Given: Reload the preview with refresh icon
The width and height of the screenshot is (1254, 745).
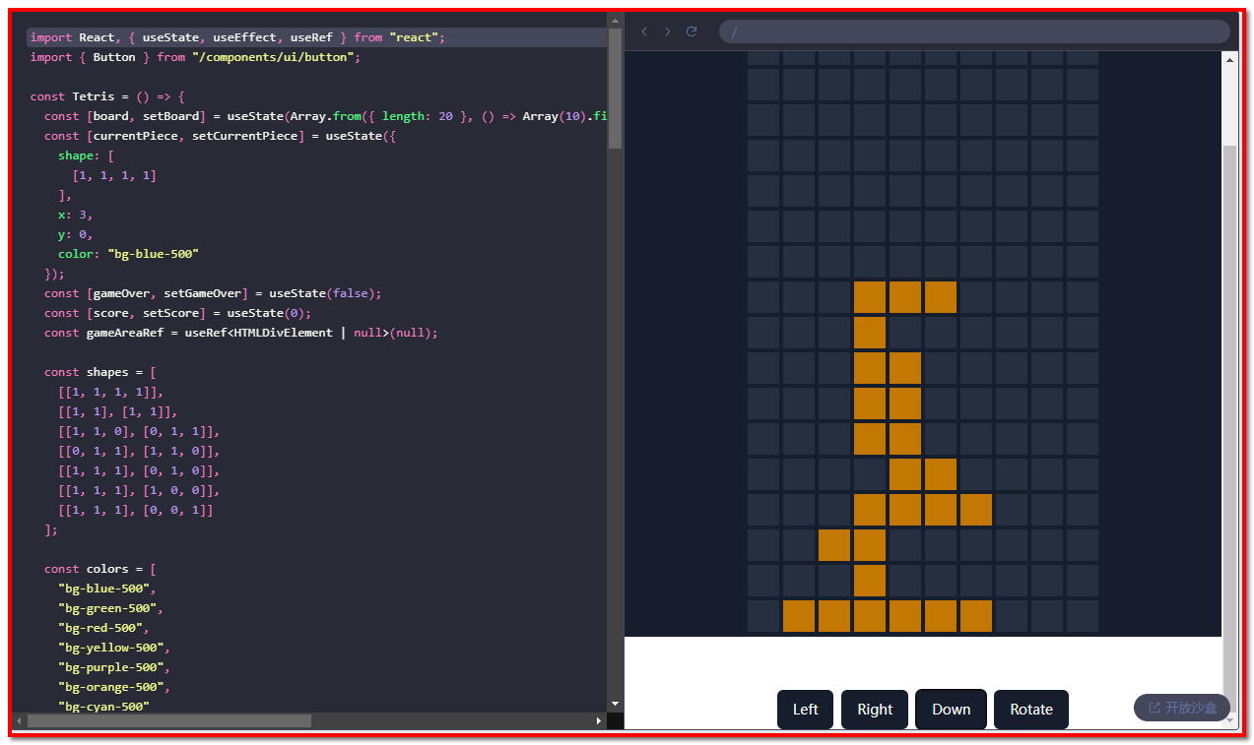Looking at the screenshot, I should (692, 31).
